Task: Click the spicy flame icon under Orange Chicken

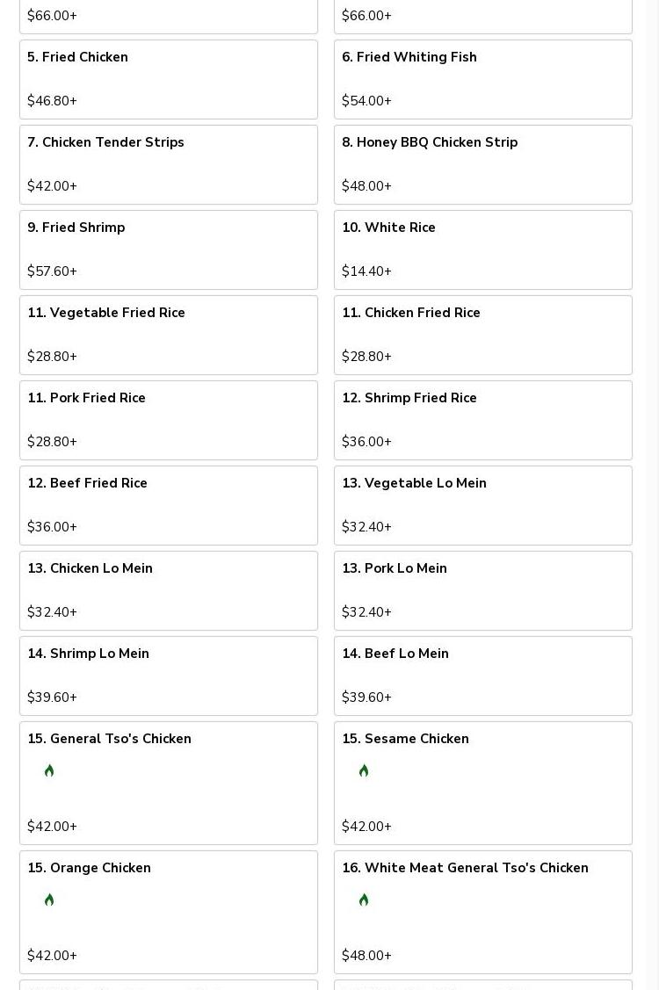Action: tap(49, 900)
